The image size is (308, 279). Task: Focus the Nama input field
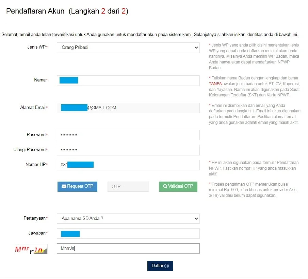click(x=136, y=80)
